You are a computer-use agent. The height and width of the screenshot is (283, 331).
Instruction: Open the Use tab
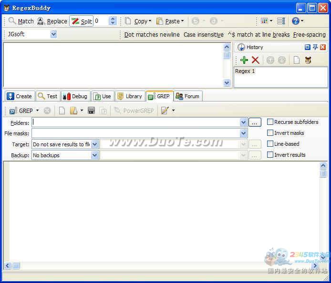[103, 96]
